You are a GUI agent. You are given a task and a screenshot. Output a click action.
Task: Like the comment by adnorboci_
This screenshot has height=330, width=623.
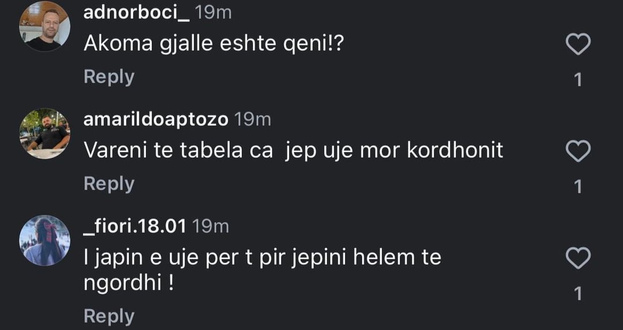578,44
